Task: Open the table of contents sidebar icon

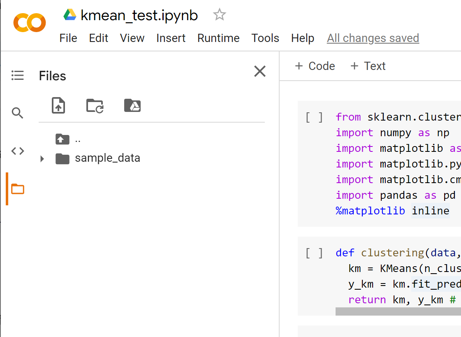Action: 18,75
